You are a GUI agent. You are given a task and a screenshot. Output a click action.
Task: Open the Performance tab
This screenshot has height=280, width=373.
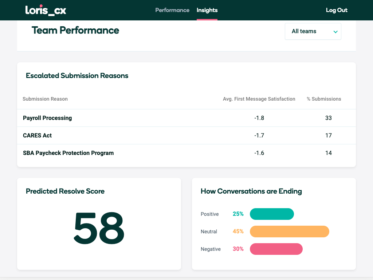pos(172,10)
